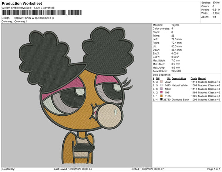This screenshot has height=172, width=222.
Task: Click thread code '1025' in row 5
Action: tap(194, 96)
